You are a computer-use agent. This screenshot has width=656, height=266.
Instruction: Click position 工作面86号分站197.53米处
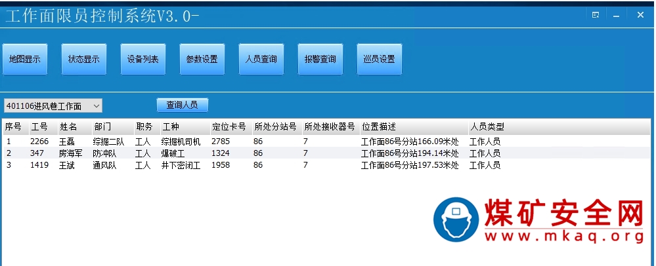[x=410, y=165]
